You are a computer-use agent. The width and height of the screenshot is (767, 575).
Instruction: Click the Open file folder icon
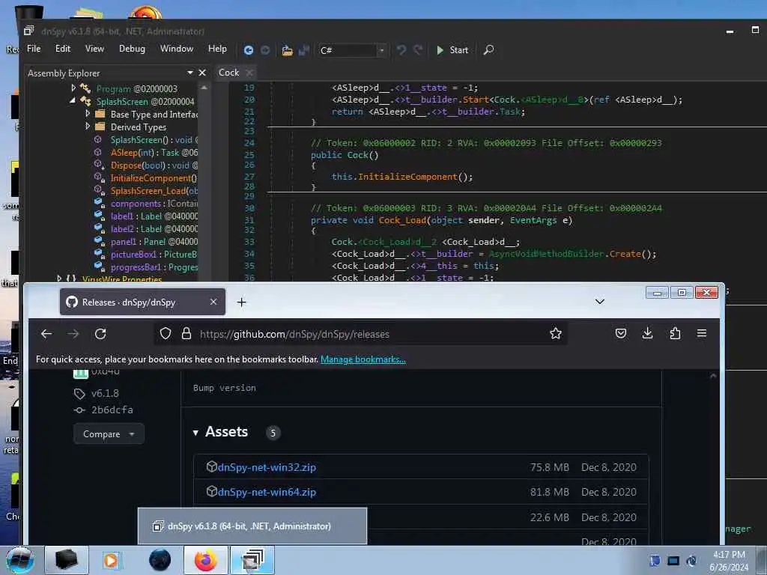(287, 50)
